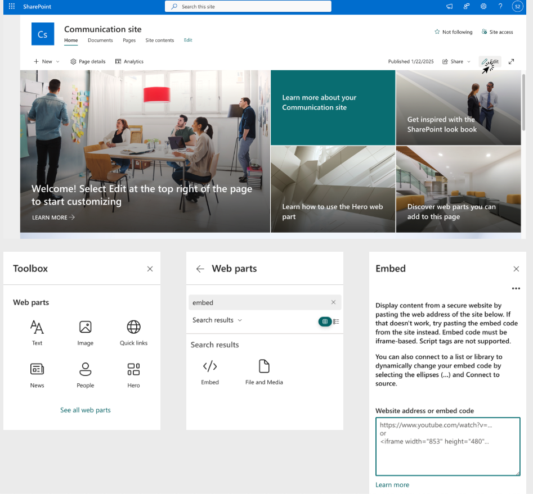Viewport: 533px width, 494px height.
Task: Expand the Share dropdown
Action: point(456,61)
